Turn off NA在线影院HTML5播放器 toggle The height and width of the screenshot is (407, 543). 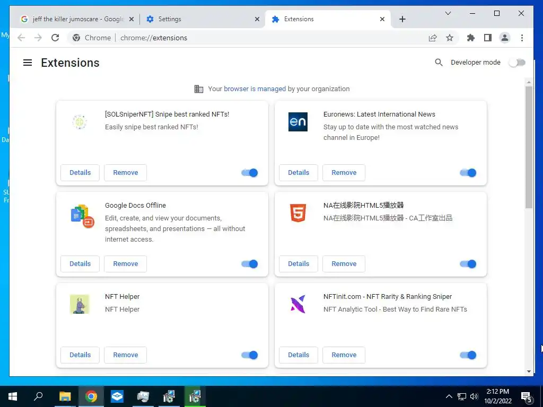tap(468, 264)
